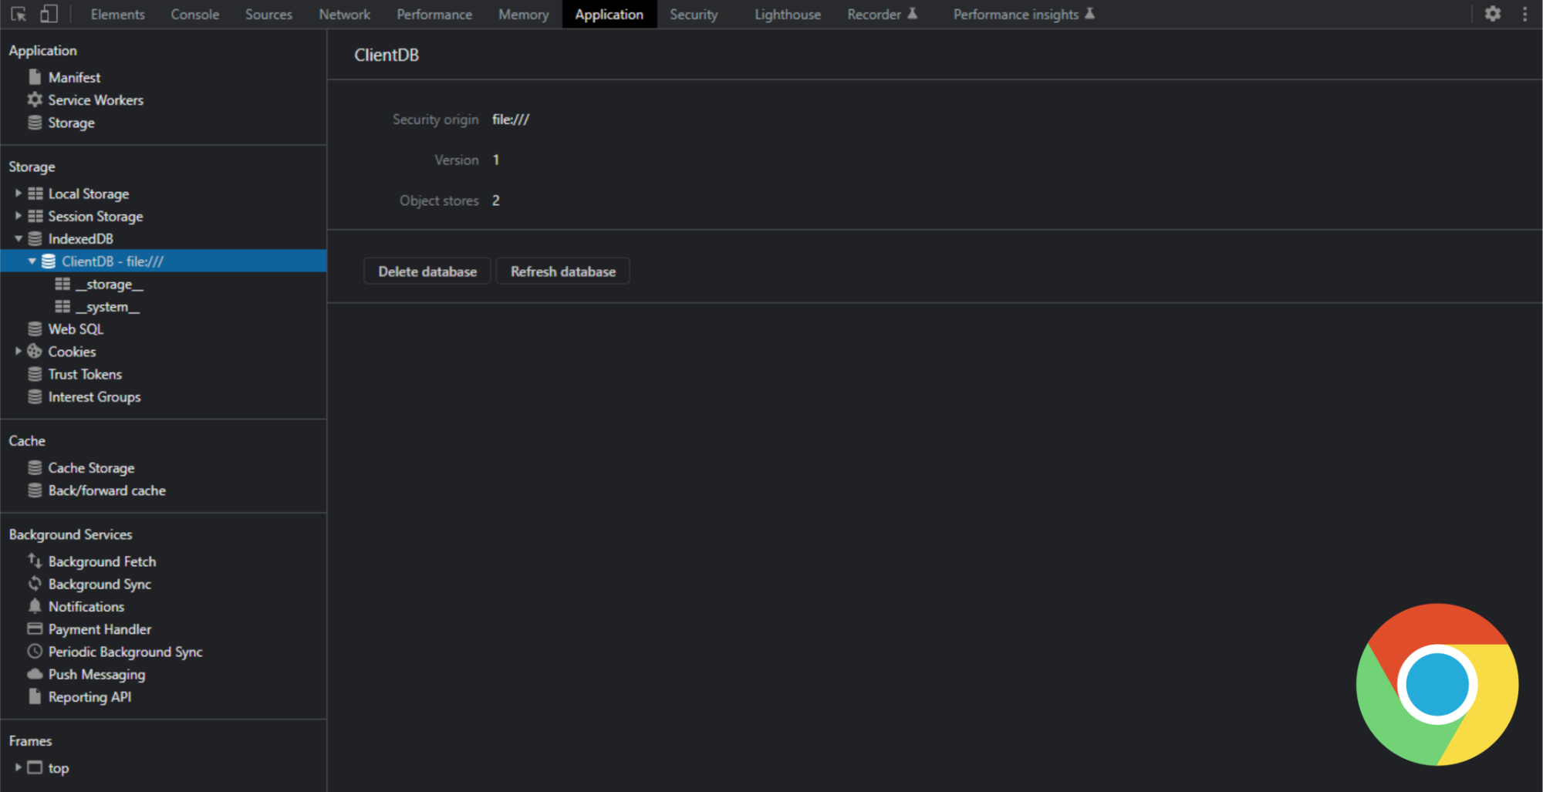
Task: Open Cache Storage in the sidebar
Action: click(x=90, y=467)
